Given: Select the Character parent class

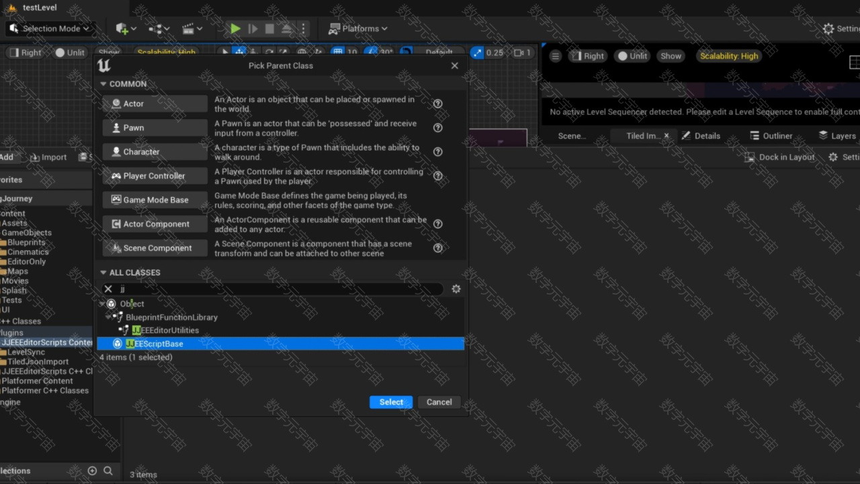Looking at the screenshot, I should point(155,152).
